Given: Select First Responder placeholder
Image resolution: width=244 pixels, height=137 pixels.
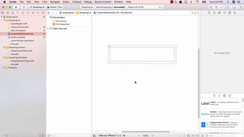Looking at the screenshot, I should 63,24.
